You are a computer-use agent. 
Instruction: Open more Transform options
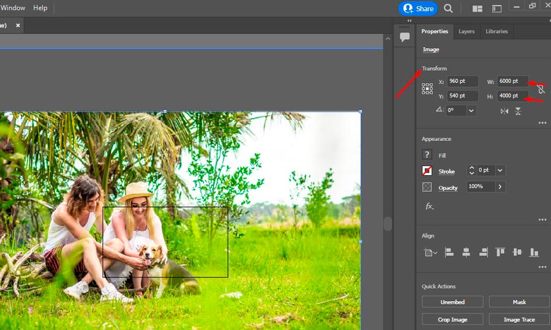(x=542, y=123)
